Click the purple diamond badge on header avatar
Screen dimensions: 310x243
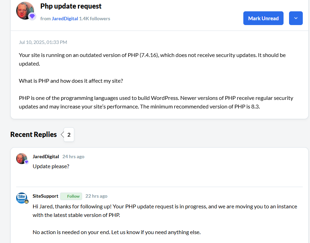[32, 16]
